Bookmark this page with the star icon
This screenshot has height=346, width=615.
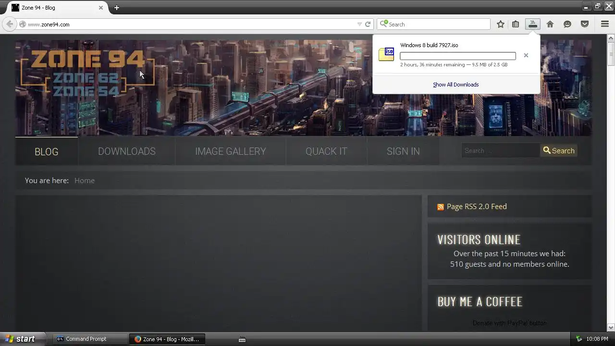[501, 24]
